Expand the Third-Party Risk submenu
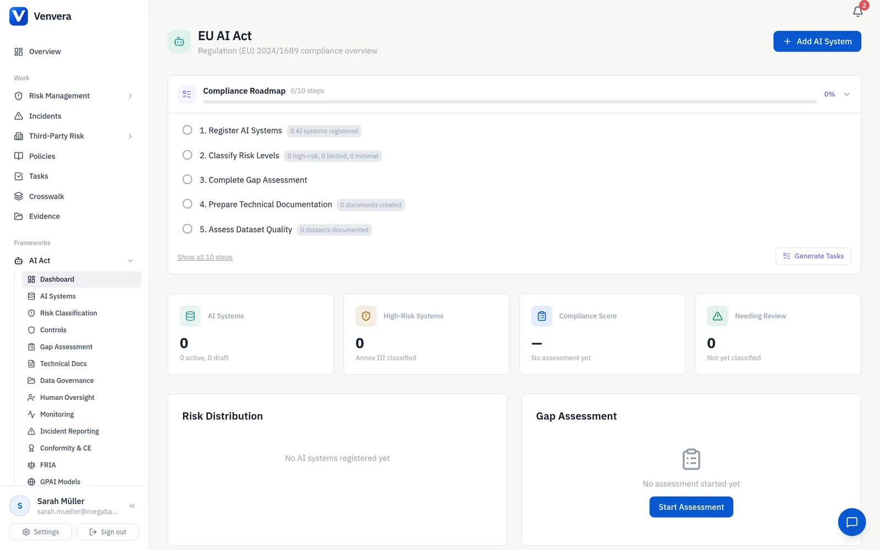Viewport: 880px width, 550px height. (x=130, y=136)
